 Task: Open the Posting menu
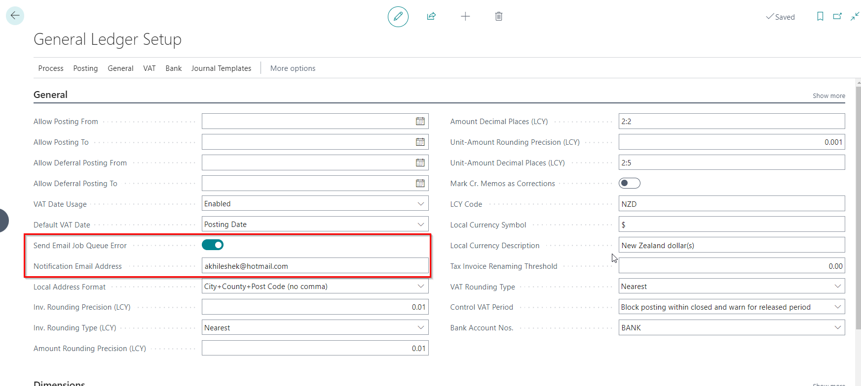tap(85, 68)
